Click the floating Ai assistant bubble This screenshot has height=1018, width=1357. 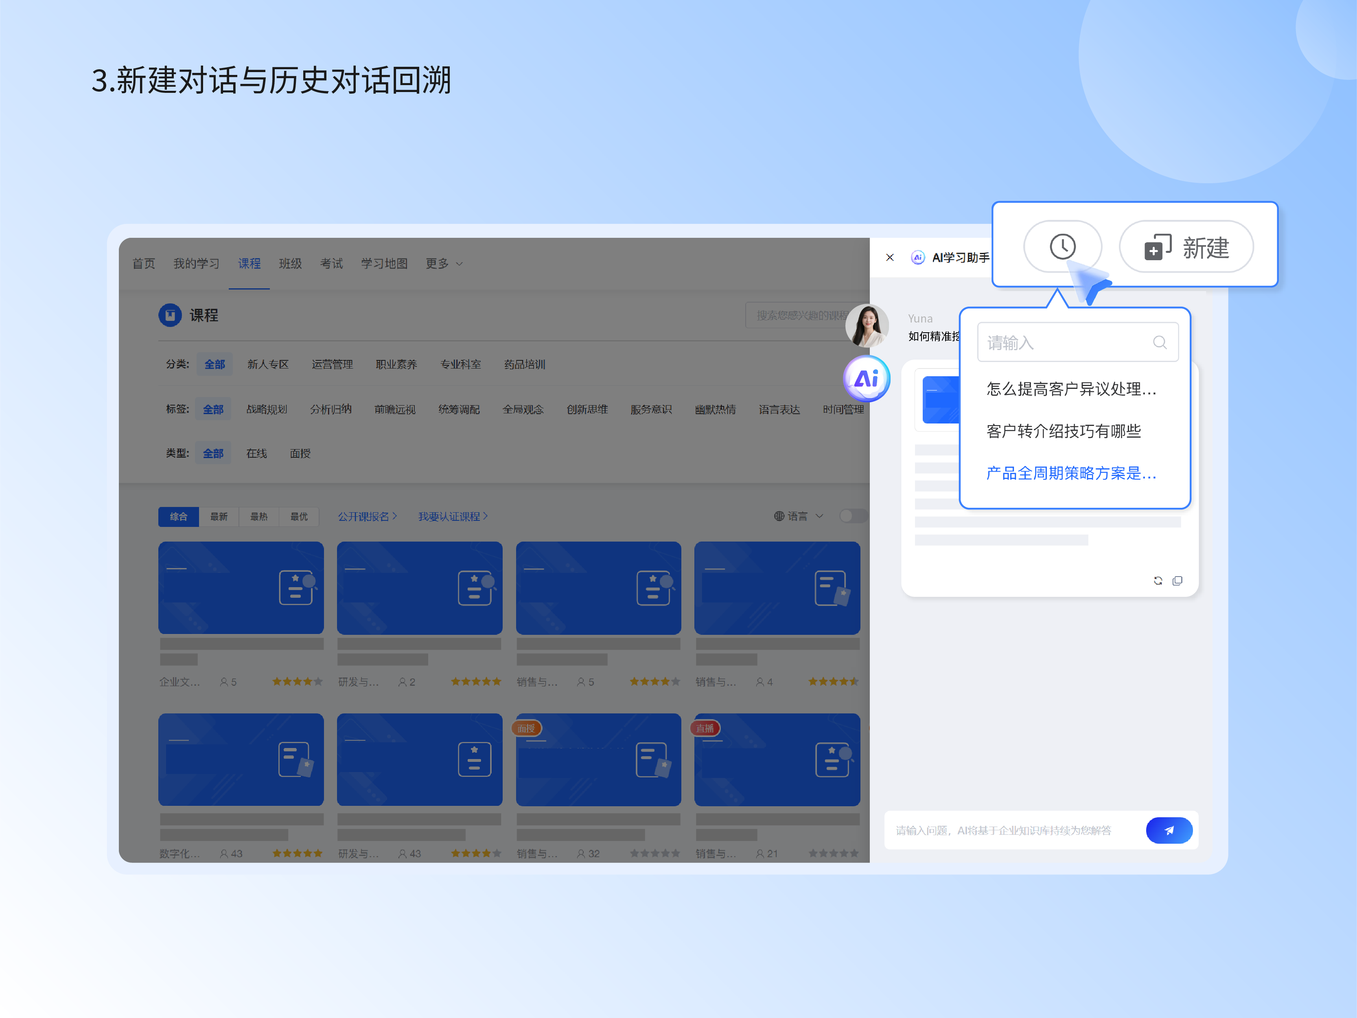point(866,379)
